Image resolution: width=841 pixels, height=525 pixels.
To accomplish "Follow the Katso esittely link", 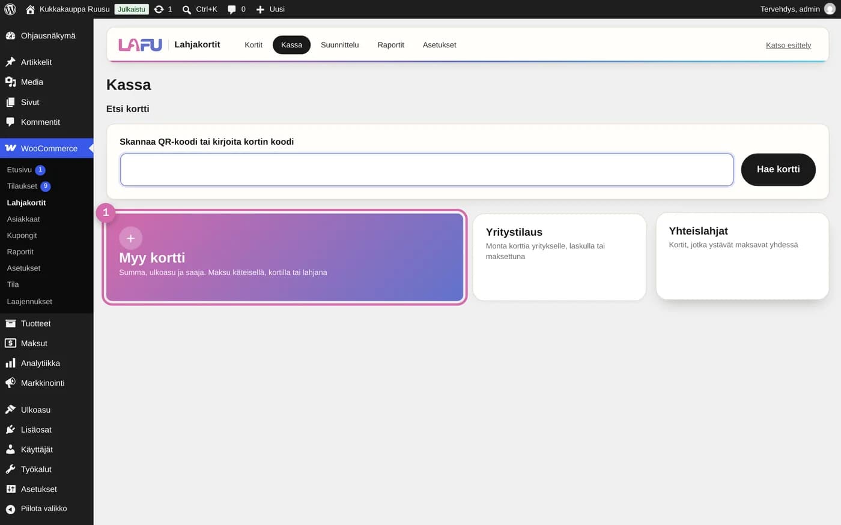I will point(788,45).
